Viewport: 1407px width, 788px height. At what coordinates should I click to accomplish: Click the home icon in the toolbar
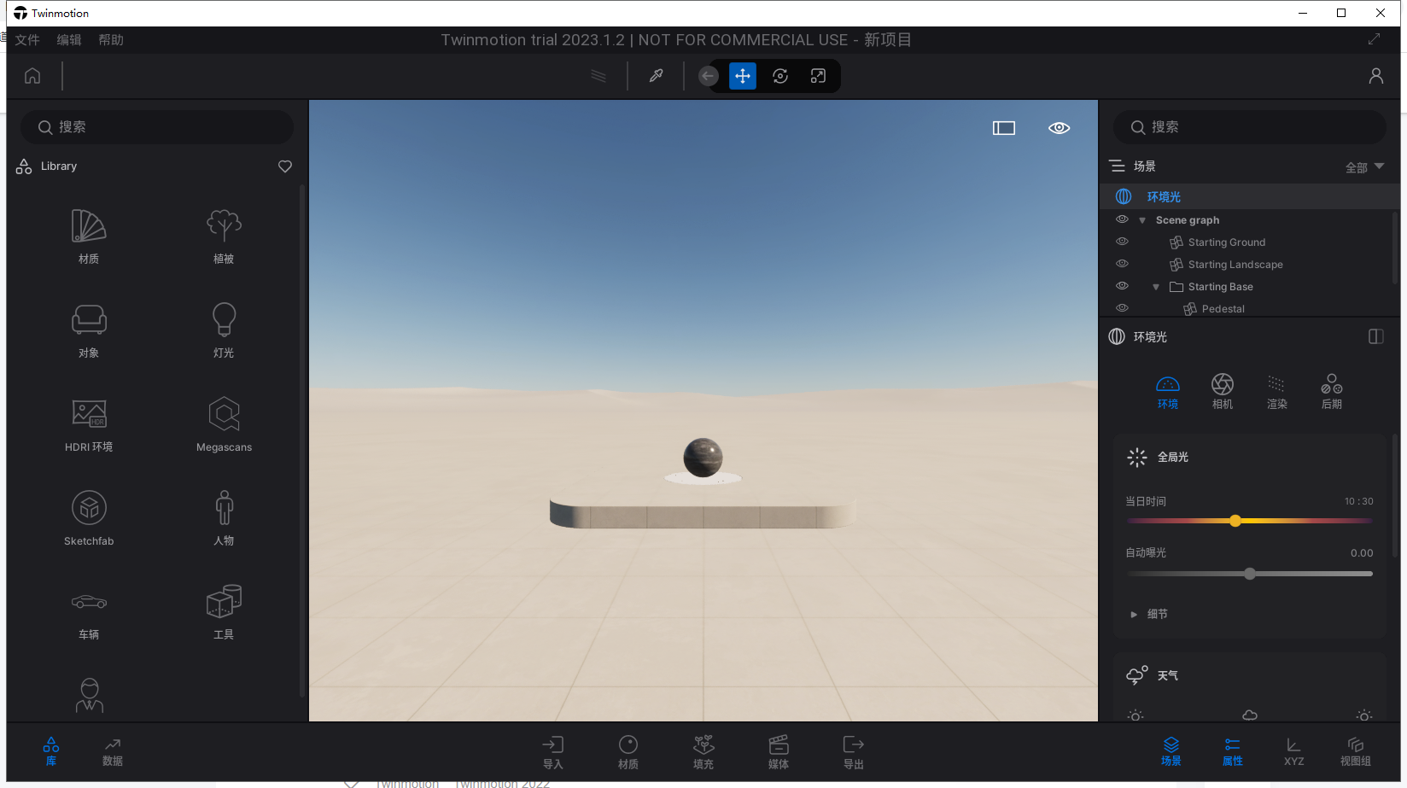pyautogui.click(x=32, y=76)
